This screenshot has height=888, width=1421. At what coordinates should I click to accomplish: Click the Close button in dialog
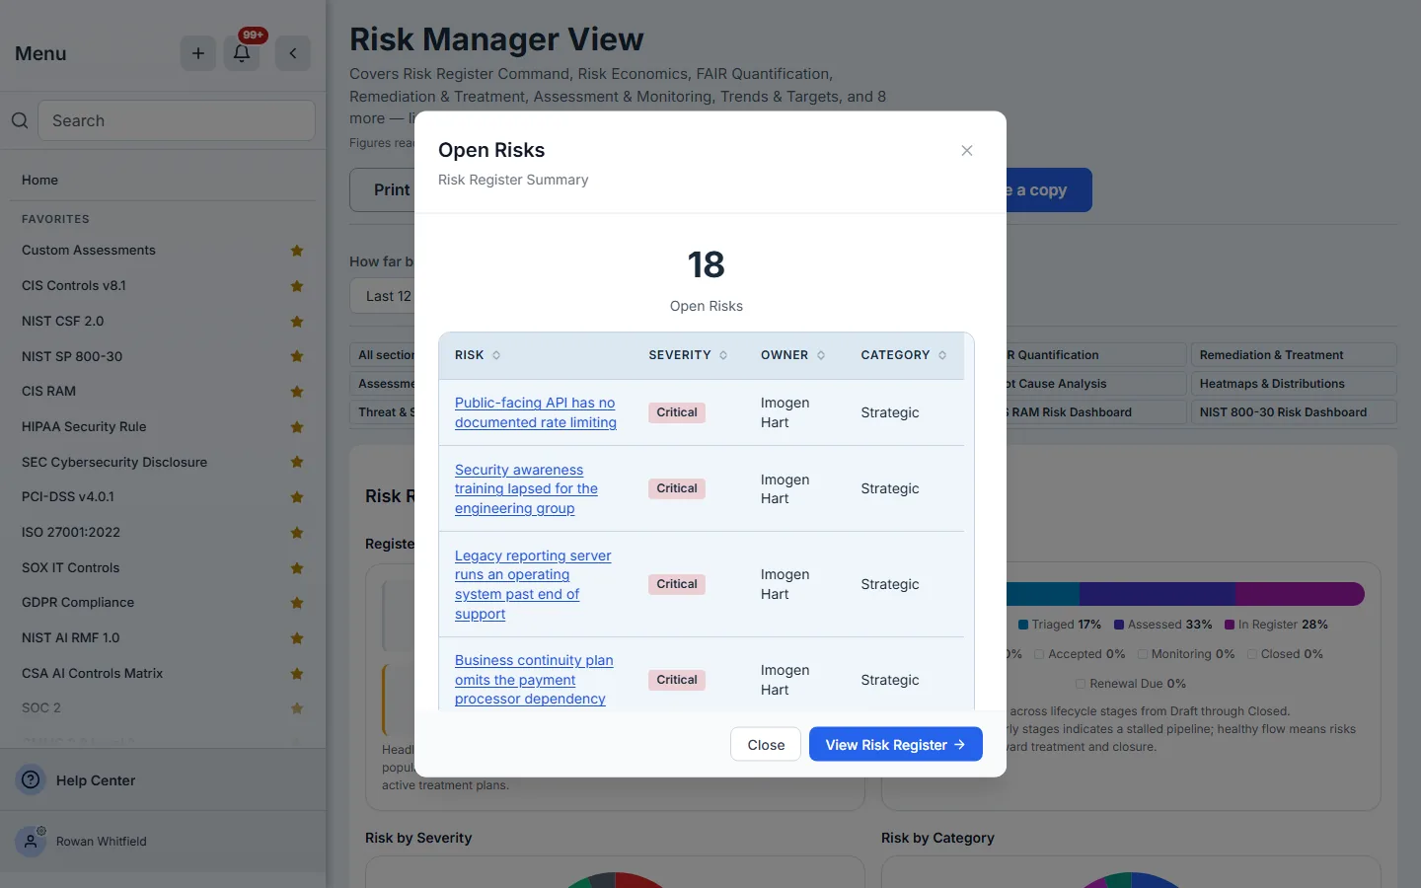[766, 745]
